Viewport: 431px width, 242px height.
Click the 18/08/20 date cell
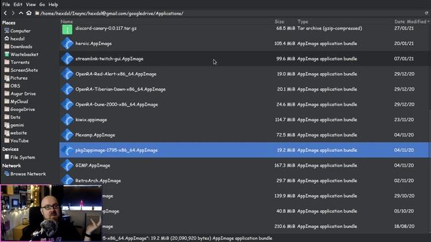pos(404,227)
